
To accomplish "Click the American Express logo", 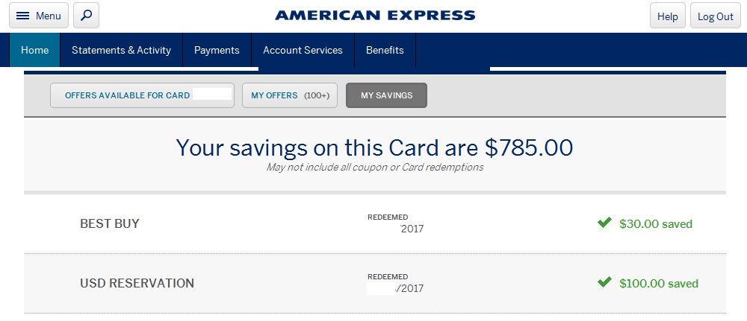I will 374,16.
